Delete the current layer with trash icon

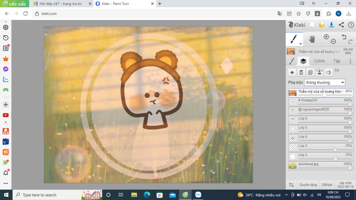coord(301,72)
